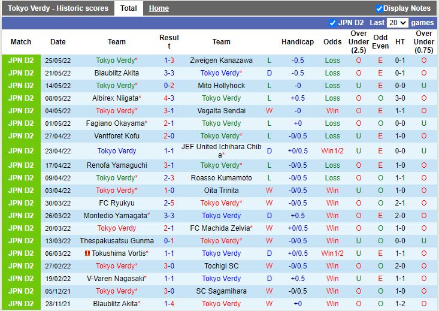This screenshot has width=439, height=311.
Task: Select the 1-3 result against Zweigen Kanazawa
Action: pyautogui.click(x=169, y=61)
